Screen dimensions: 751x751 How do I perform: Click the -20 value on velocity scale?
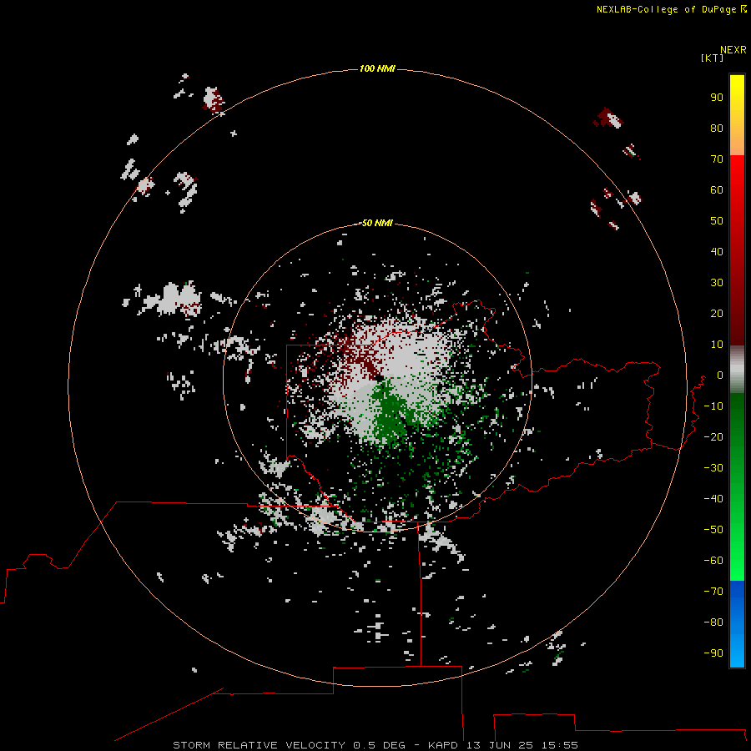713,436
